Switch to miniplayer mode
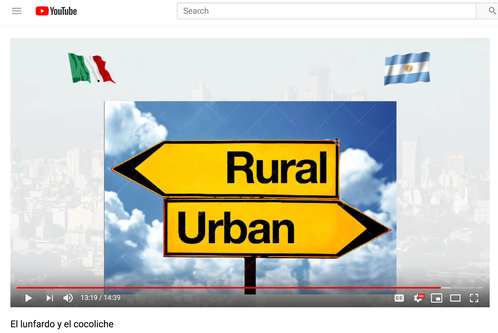The width and height of the screenshot is (498, 333). 436,298
